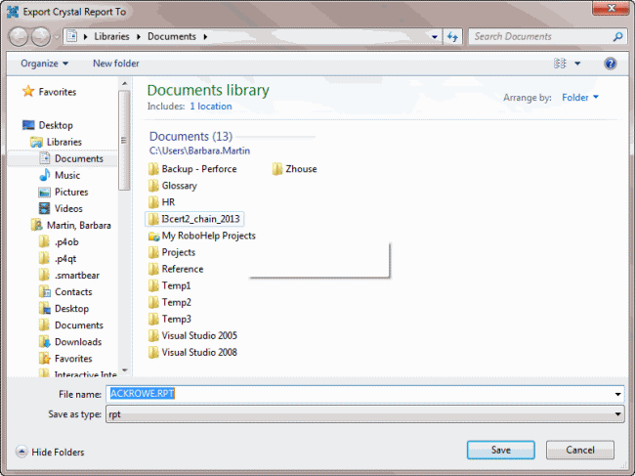635x476 pixels.
Task: Click the Pictures library icon
Action: 45,192
